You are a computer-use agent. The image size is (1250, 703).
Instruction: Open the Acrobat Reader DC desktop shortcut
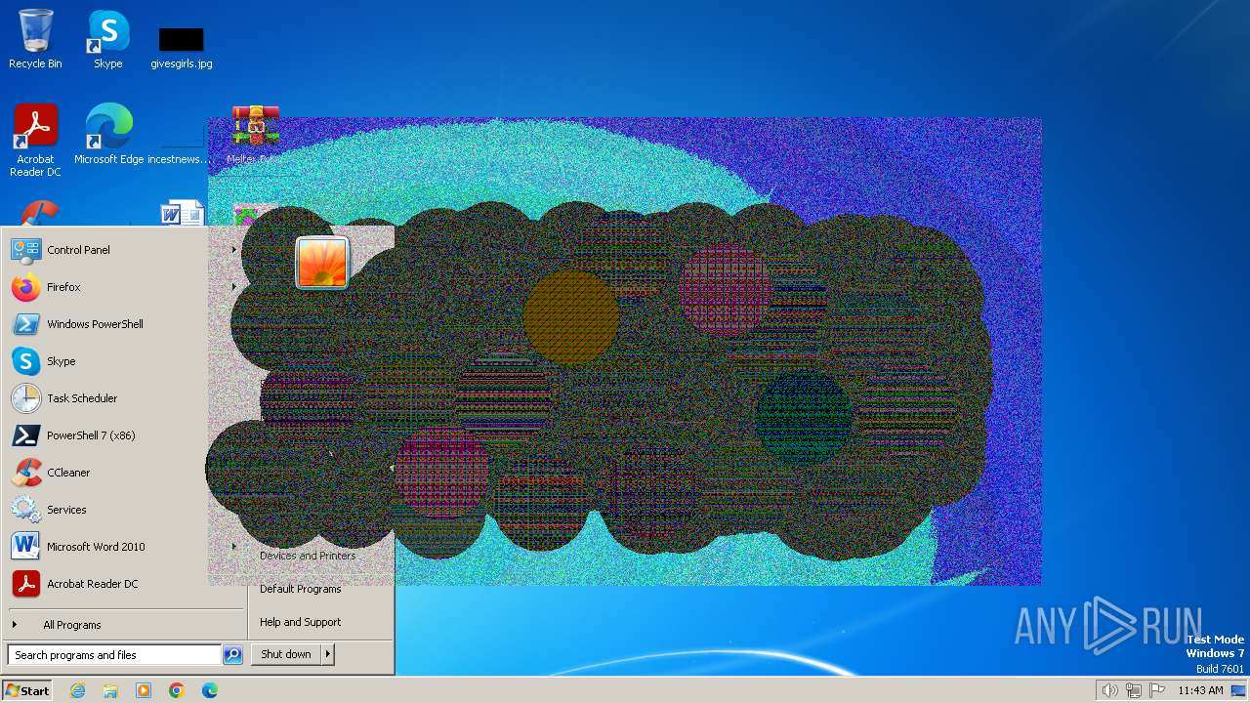pos(35,141)
